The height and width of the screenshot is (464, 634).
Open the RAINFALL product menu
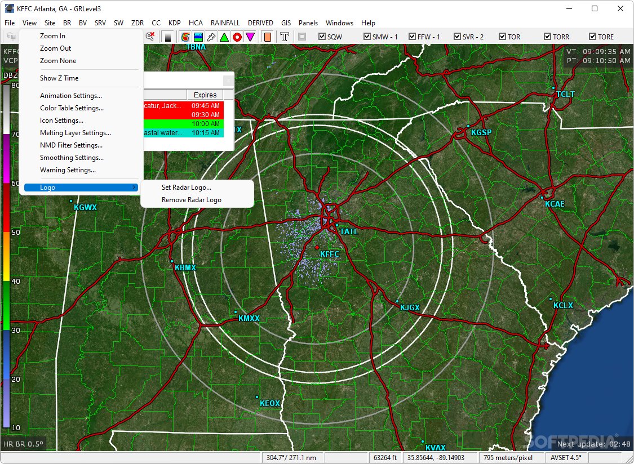click(x=225, y=23)
